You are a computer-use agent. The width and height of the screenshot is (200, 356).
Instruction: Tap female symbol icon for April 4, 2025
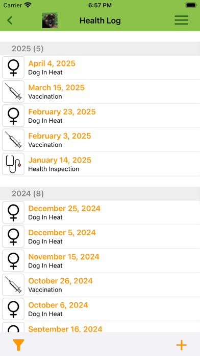[13, 68]
